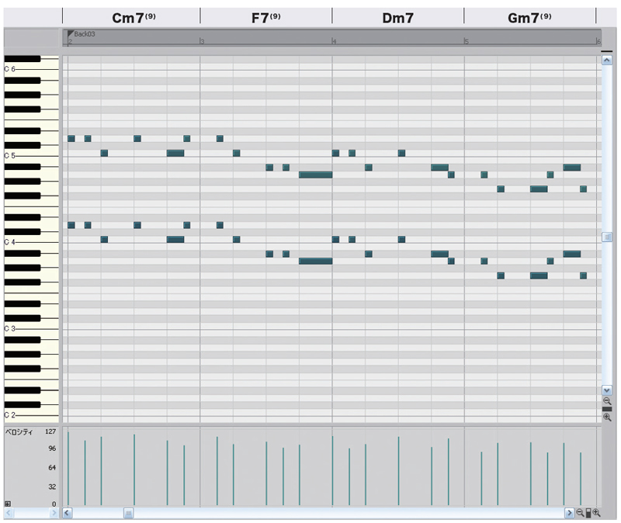Click the horizontal zoom in magnifier
This screenshot has width=621, height=523.
596,513
